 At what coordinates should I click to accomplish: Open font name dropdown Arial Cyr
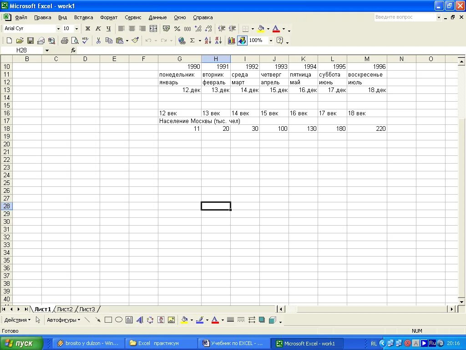tap(58, 29)
